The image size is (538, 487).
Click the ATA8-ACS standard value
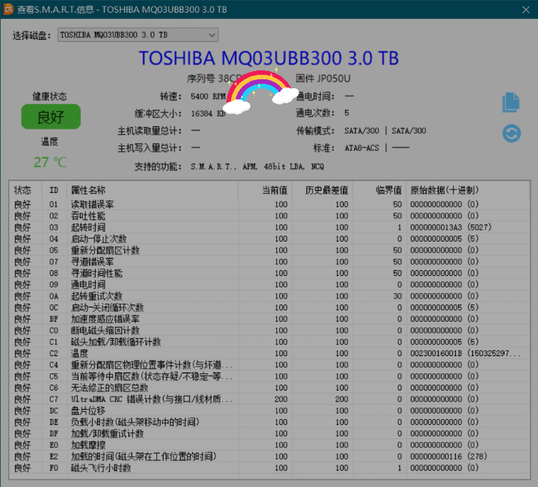point(362,148)
